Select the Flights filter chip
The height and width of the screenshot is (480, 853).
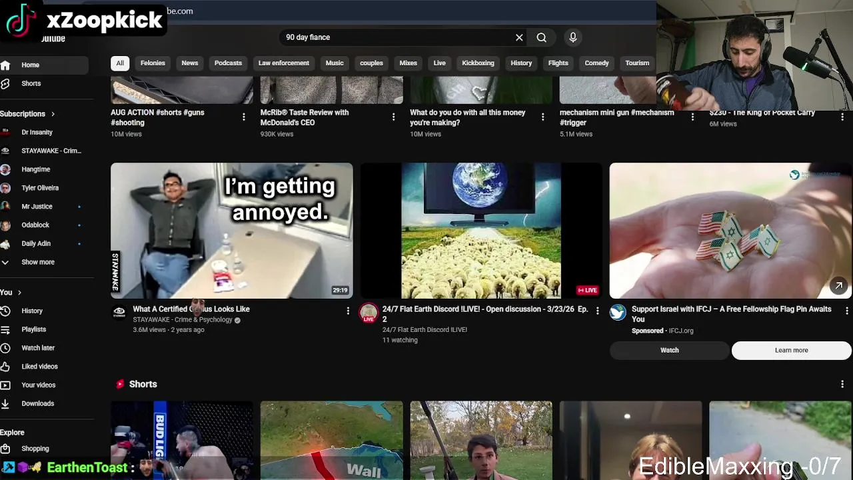pos(558,63)
